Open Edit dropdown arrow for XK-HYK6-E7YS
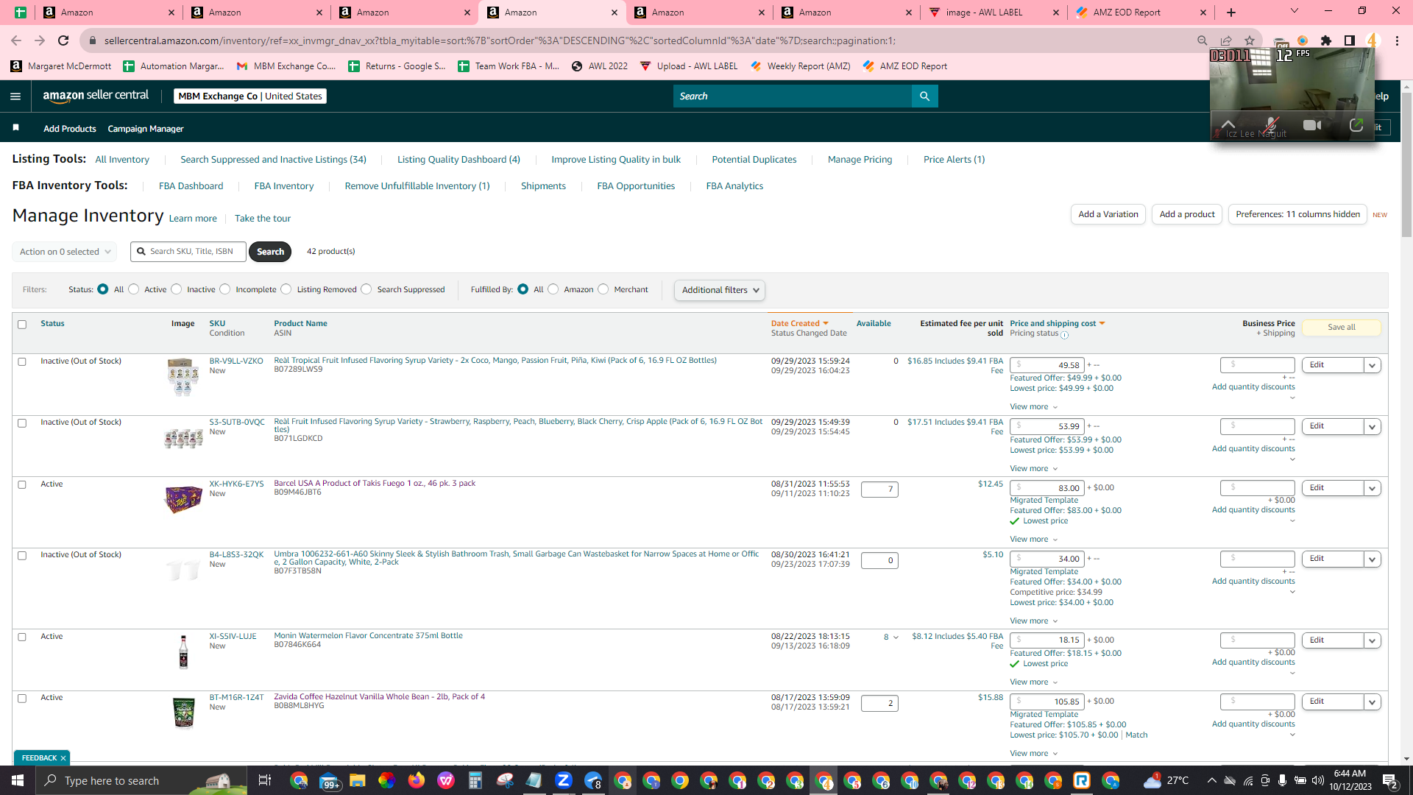 point(1372,488)
